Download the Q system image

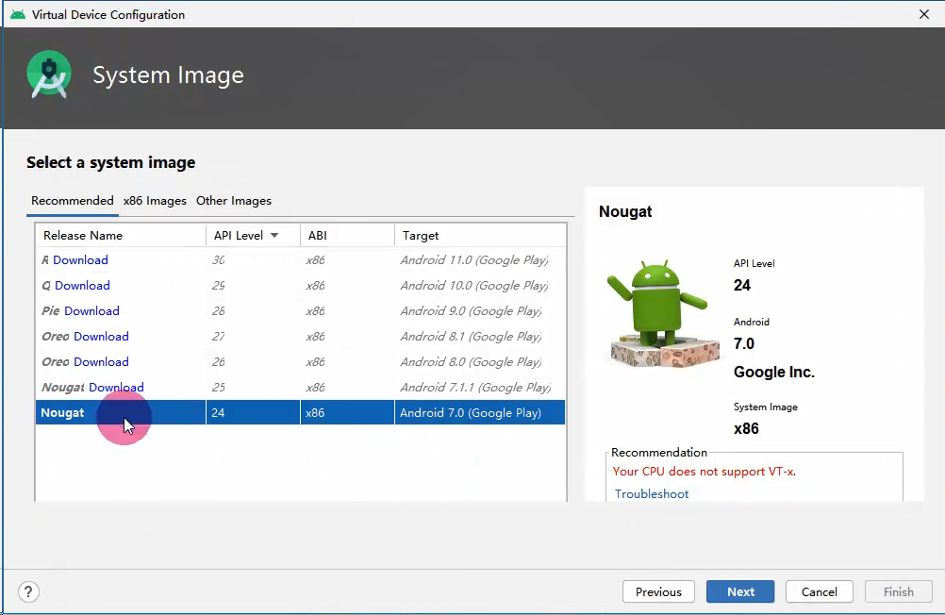click(82, 285)
